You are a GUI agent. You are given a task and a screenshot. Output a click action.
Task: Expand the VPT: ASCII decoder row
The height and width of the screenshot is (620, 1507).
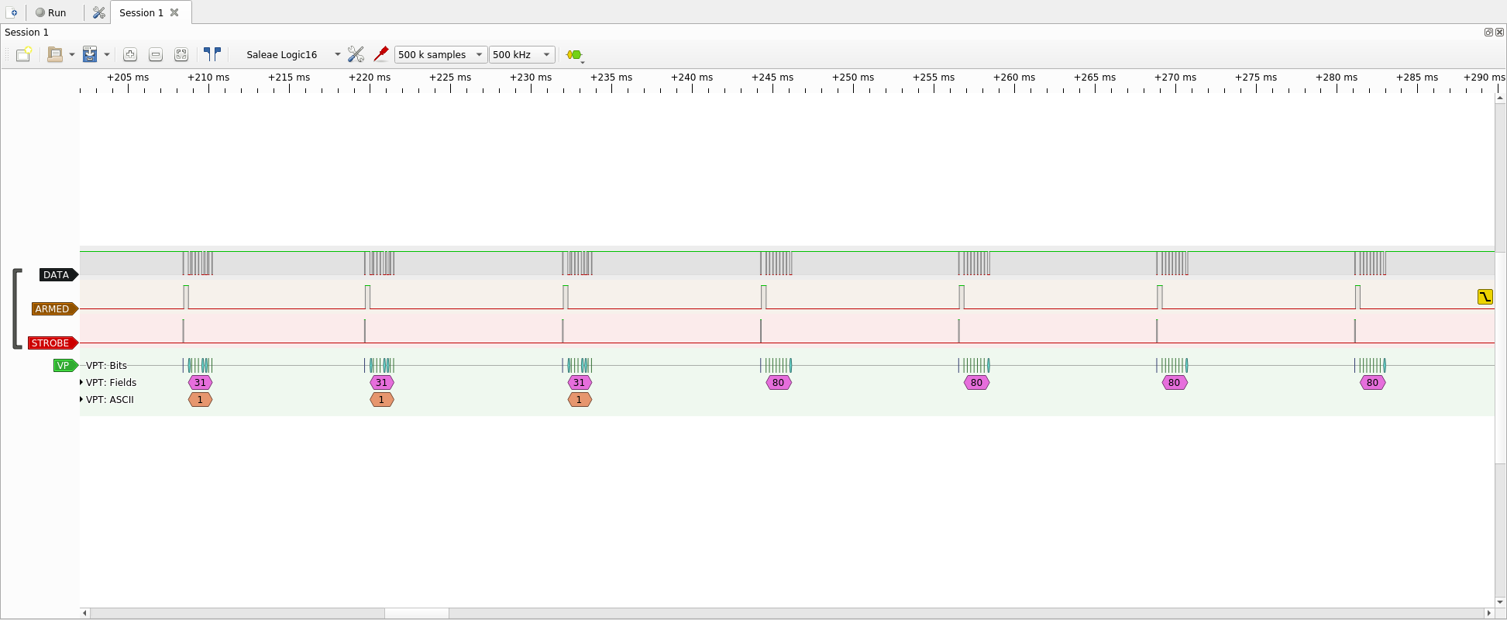pyautogui.click(x=81, y=399)
